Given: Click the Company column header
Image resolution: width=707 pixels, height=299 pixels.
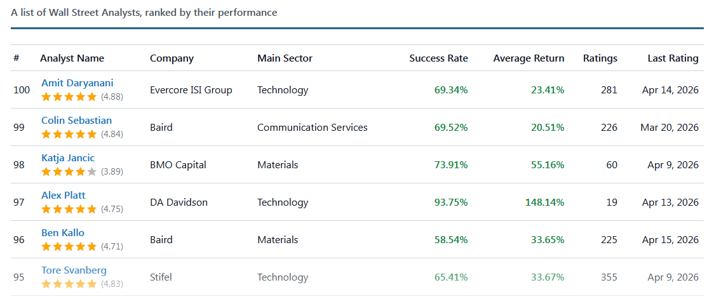Looking at the screenshot, I should tap(172, 58).
